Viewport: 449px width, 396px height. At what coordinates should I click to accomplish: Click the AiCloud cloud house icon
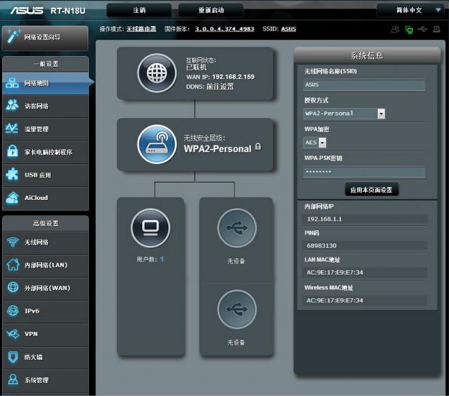(12, 197)
